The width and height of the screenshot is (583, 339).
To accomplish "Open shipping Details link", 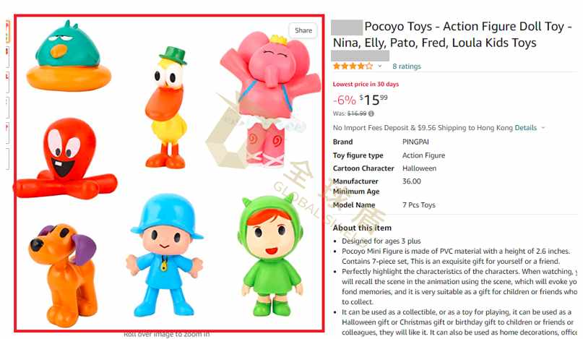I will [x=525, y=128].
